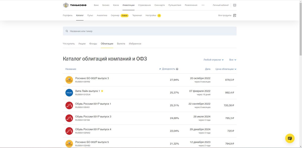Click the profile avatar dropdown icon
Screen dimensions: 302x148
[x=235, y=5]
